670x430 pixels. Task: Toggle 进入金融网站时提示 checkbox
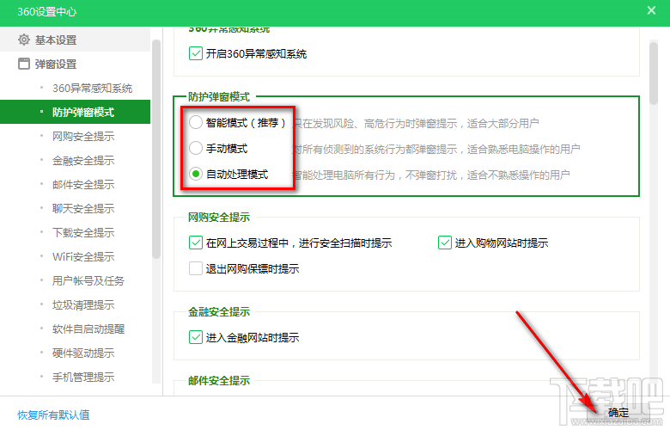click(x=196, y=337)
